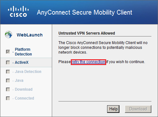
Task: Follow the retry the connection link
Action: (88, 62)
